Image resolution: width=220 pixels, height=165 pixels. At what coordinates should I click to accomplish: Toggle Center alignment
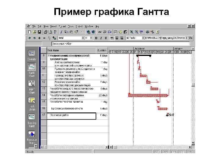click(x=117, y=38)
